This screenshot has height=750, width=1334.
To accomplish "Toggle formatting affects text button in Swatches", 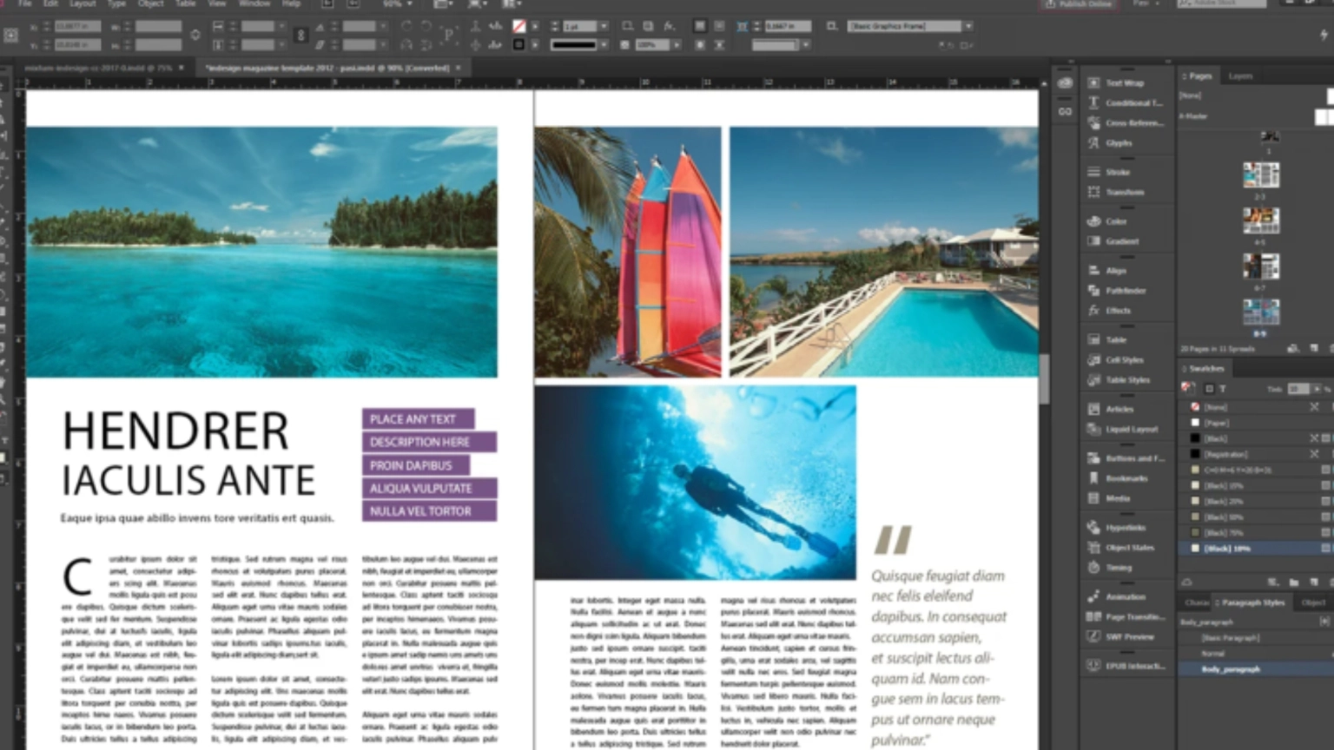I will 1223,389.
